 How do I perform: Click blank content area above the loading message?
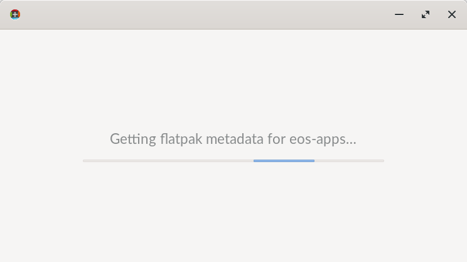pyautogui.click(x=233, y=77)
